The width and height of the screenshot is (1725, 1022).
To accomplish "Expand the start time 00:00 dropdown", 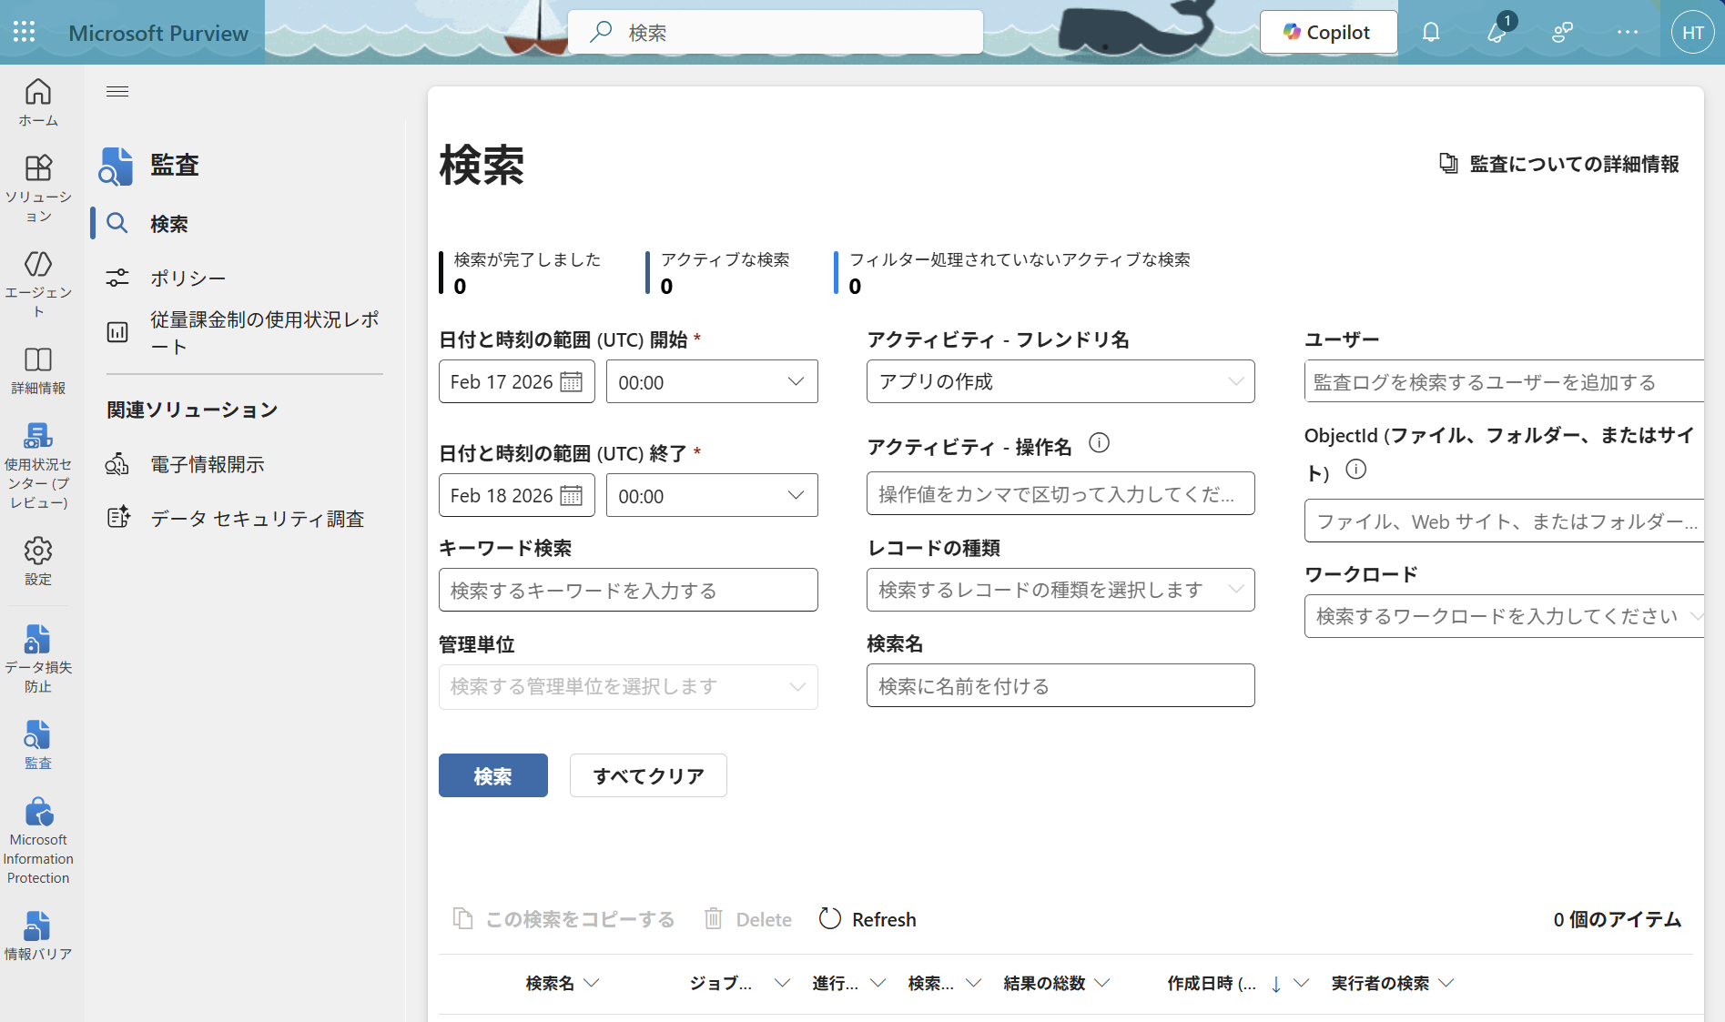I will click(711, 382).
